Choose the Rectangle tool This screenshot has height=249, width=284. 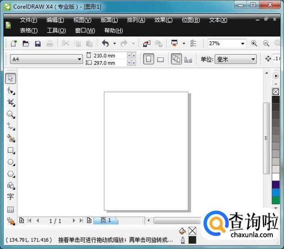[10, 150]
